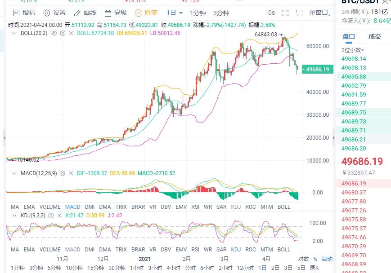
Task: Select the 周K weekly candle interval
Action: point(315,267)
